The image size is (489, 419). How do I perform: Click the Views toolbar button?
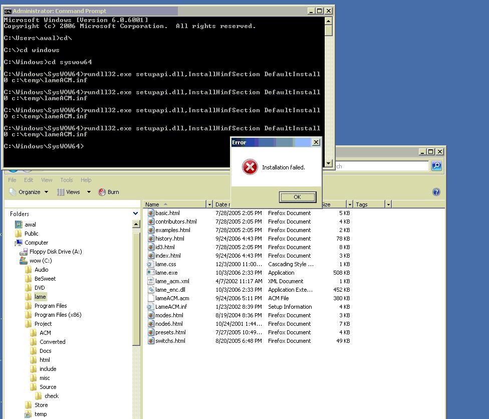69,192
